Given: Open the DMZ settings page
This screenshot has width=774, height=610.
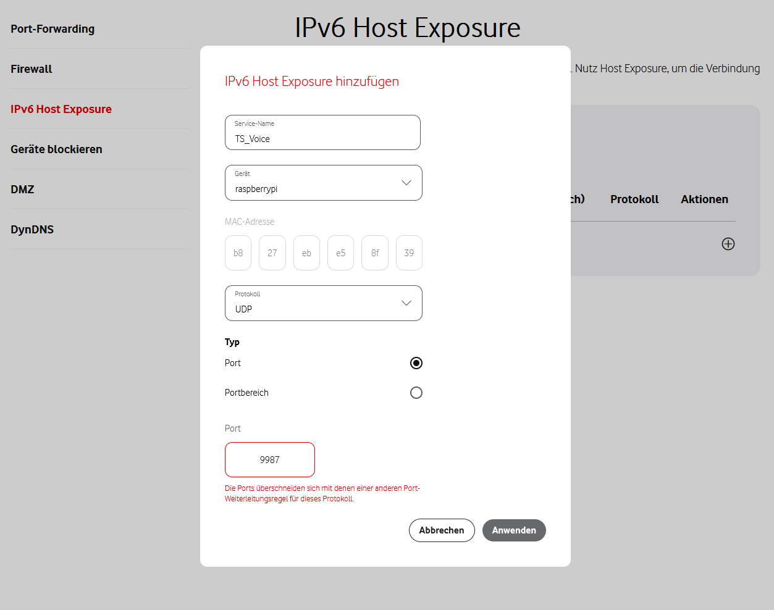Looking at the screenshot, I should (22, 190).
